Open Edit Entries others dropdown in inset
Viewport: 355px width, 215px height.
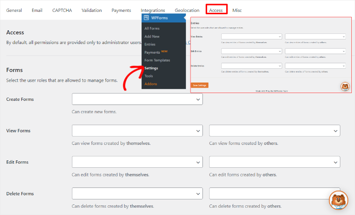pos(315,51)
